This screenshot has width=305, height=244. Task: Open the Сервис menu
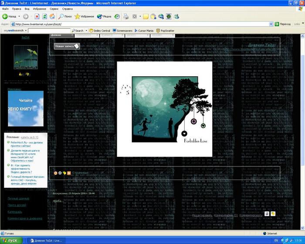pyautogui.click(x=54, y=9)
